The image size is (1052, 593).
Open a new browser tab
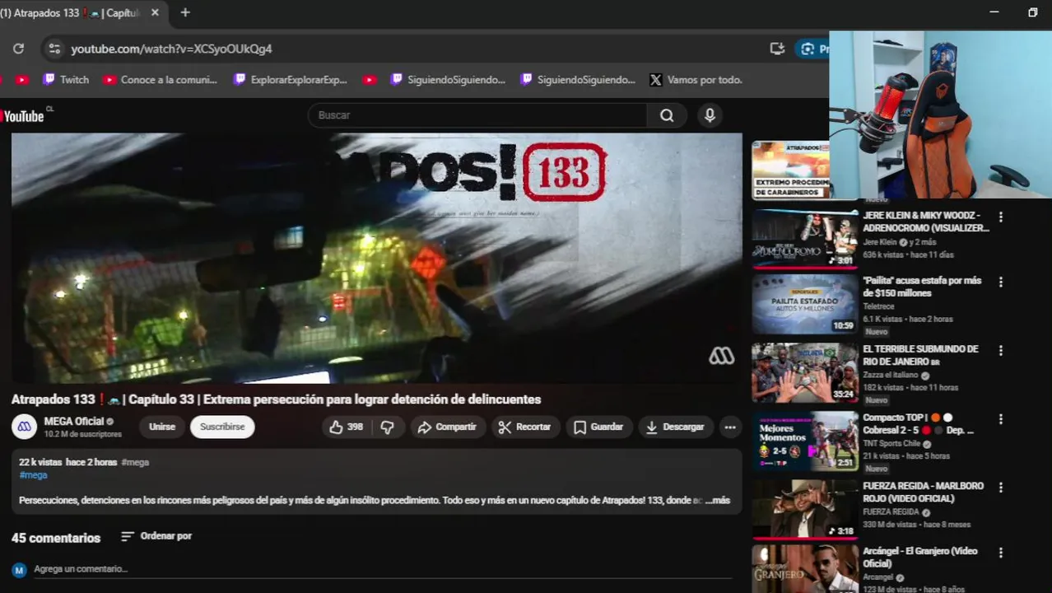coord(185,13)
